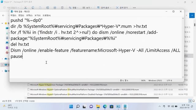The height and width of the screenshot is (110, 196).
Task: Click the Explorer back arrow button
Action: coord(3,16)
